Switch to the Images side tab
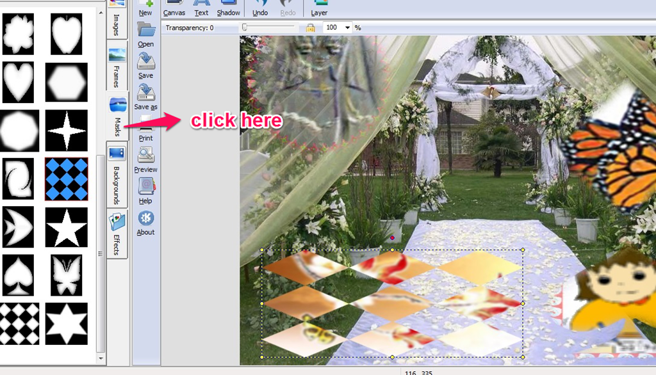This screenshot has width=656, height=375. (x=117, y=19)
